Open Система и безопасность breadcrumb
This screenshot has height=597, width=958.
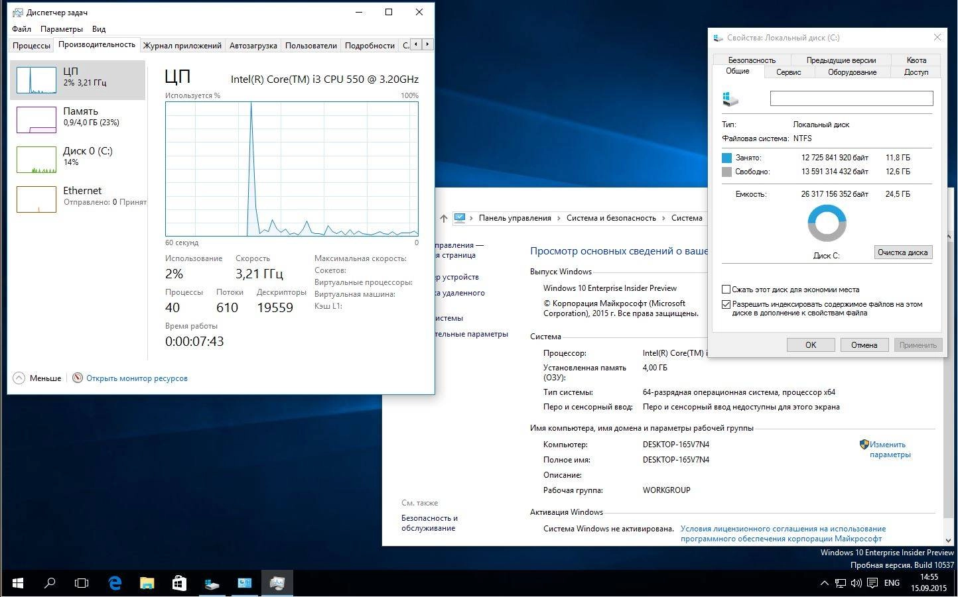click(x=611, y=218)
